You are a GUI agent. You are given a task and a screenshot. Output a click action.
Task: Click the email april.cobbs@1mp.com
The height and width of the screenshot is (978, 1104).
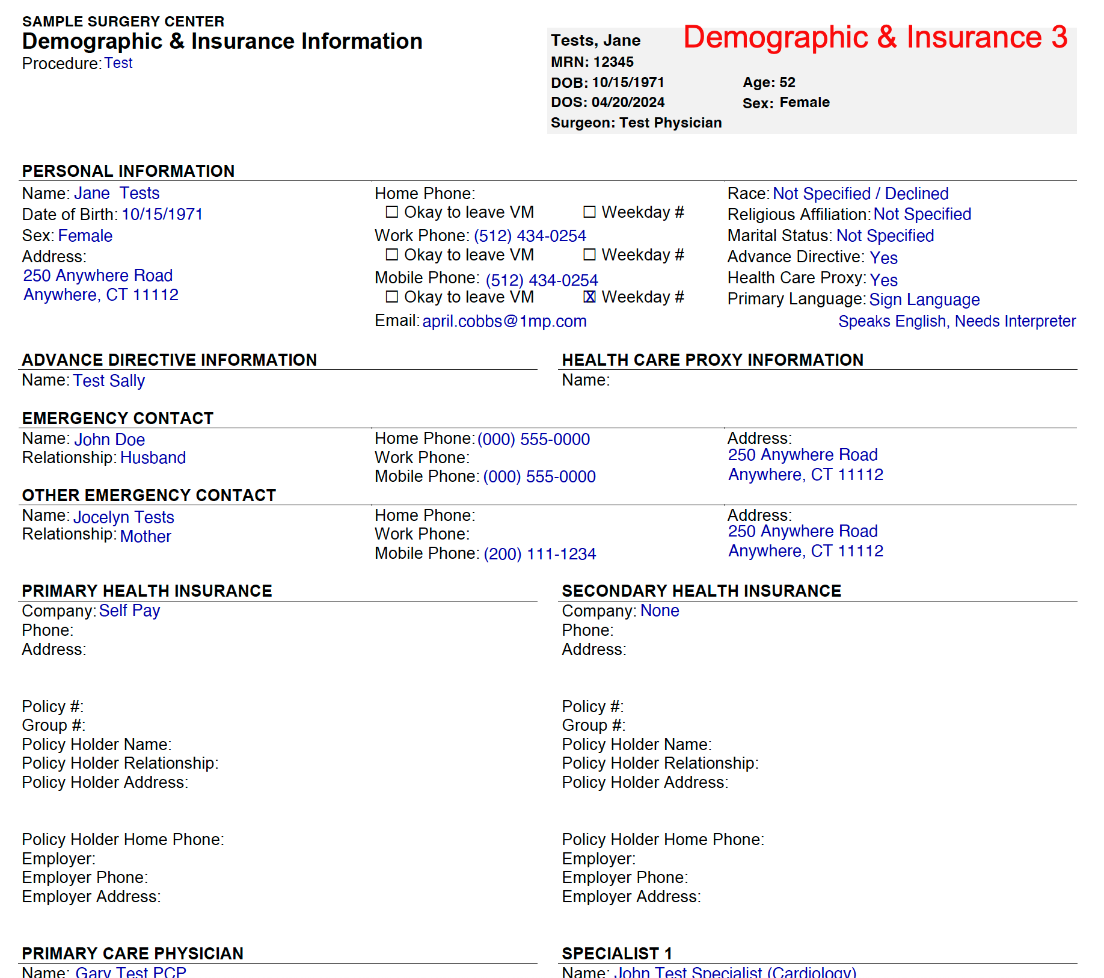(504, 321)
